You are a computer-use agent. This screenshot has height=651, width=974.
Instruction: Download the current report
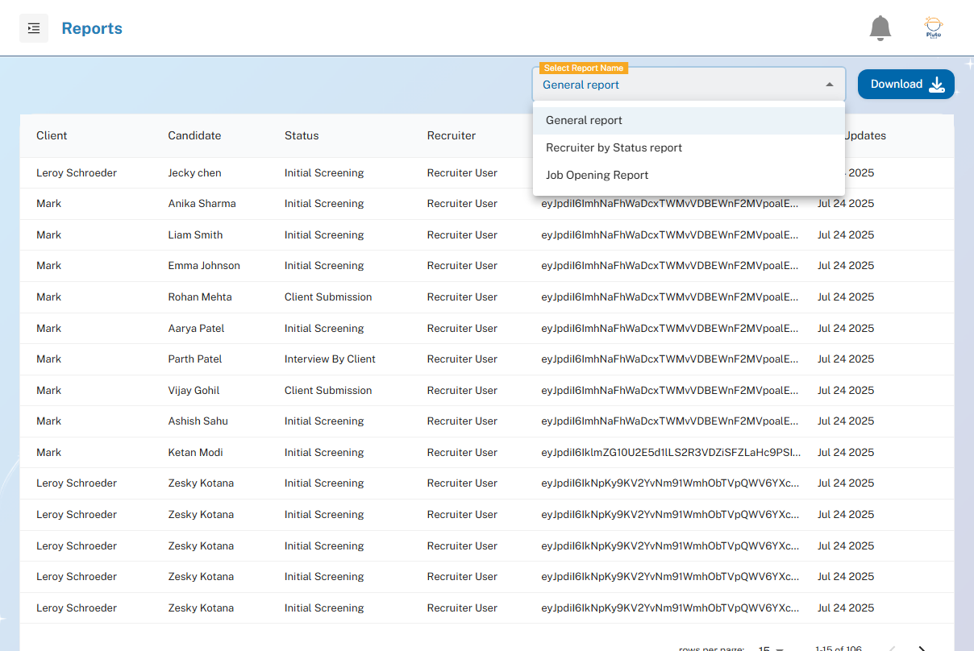(906, 85)
